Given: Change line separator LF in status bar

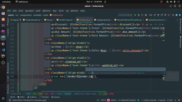Looking at the screenshot, I should 98,100.
